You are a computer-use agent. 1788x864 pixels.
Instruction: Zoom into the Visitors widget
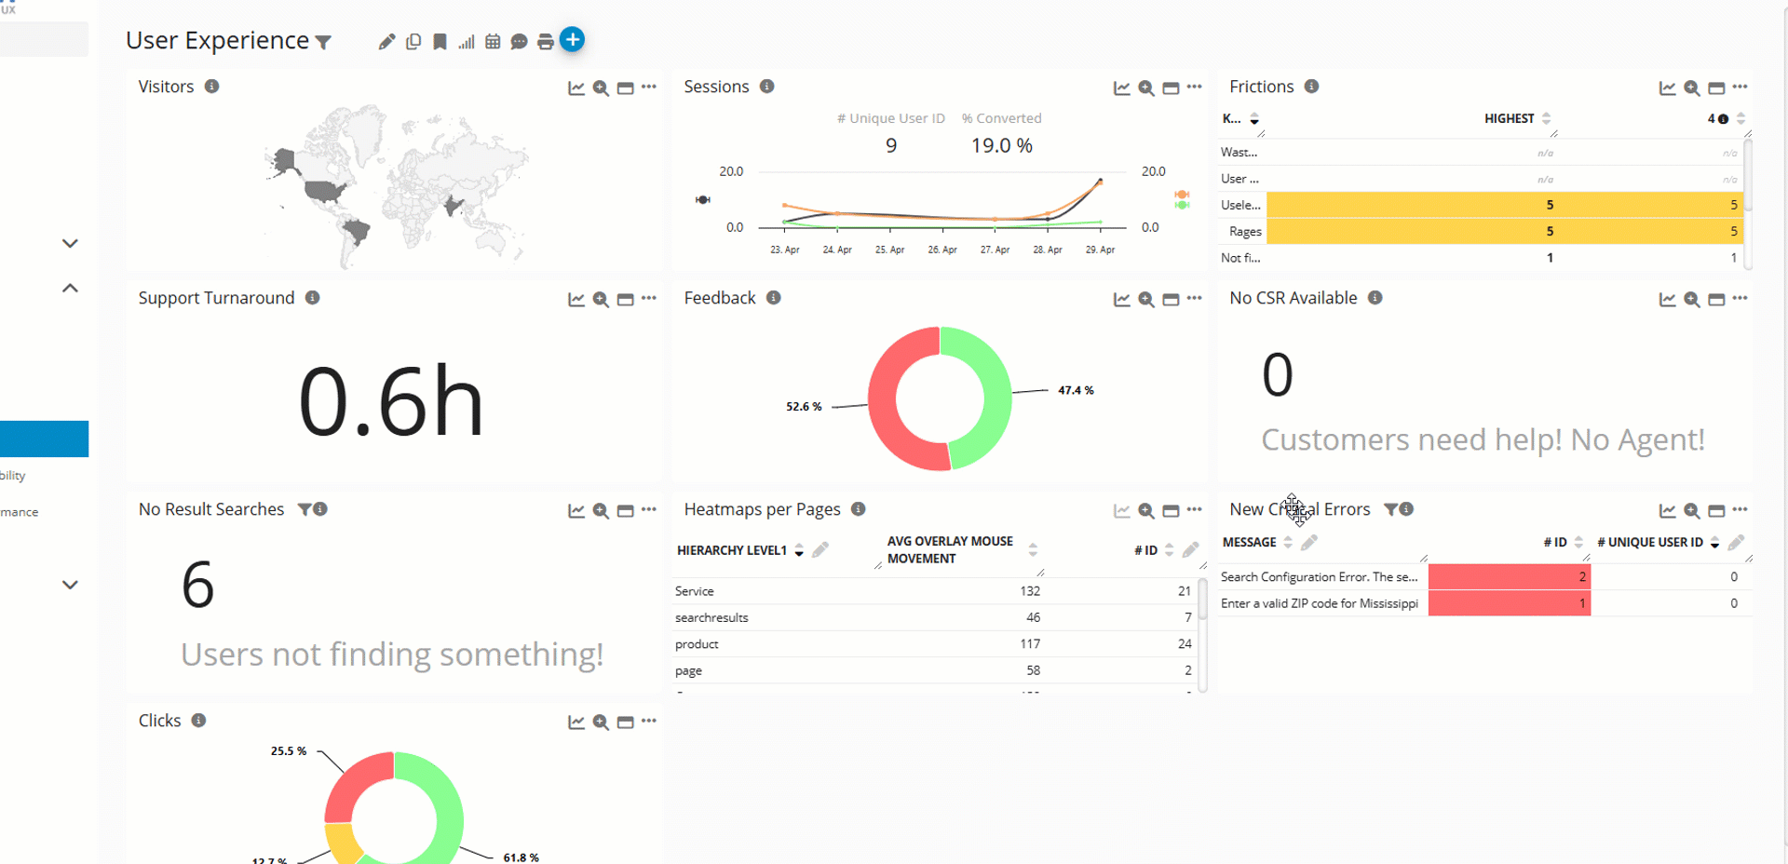click(x=602, y=88)
